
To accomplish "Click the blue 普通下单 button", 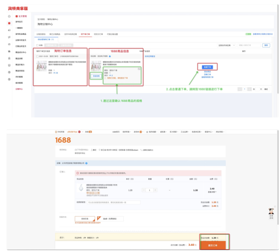I will pos(208,67).
